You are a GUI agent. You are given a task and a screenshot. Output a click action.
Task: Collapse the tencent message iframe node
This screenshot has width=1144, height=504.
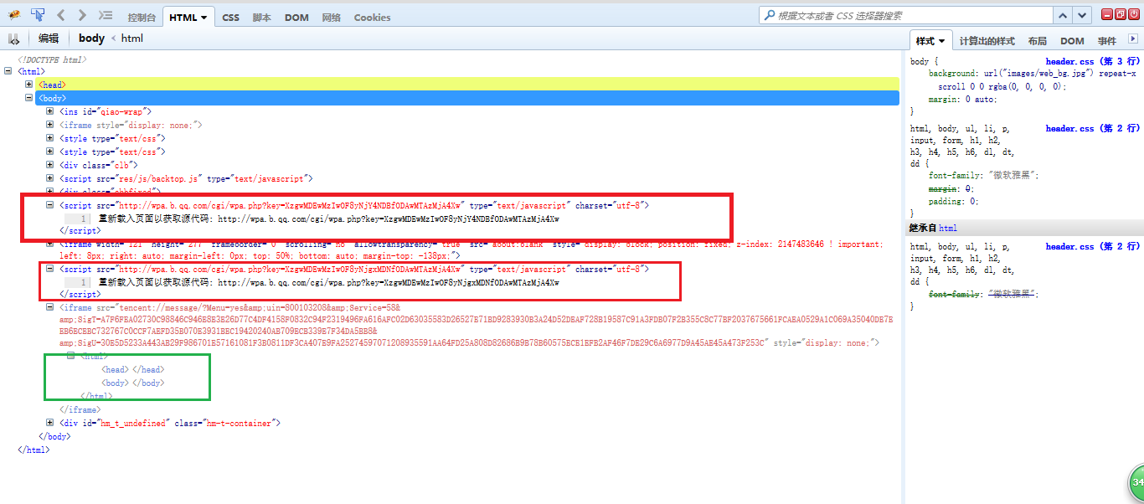coord(50,307)
